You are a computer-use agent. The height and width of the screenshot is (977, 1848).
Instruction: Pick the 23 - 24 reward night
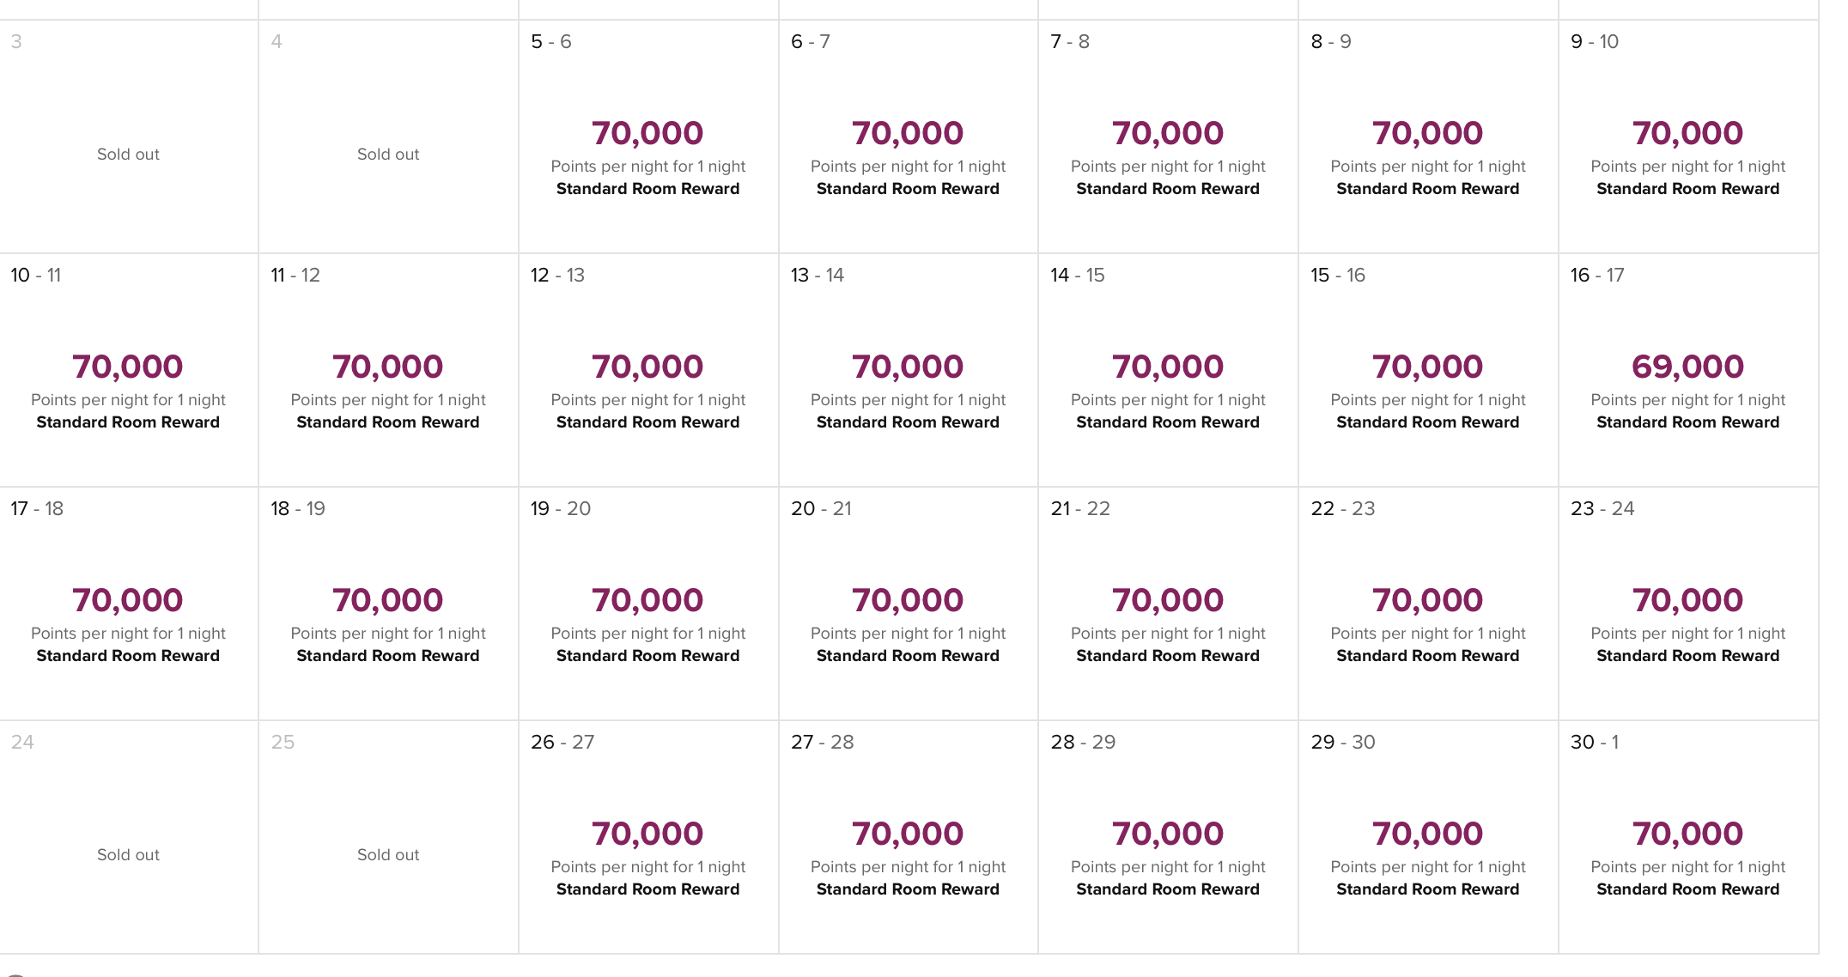click(1687, 604)
